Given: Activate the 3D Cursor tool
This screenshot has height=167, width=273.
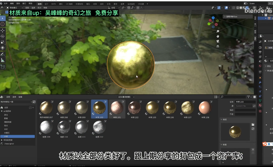Looking at the screenshot, I should (x=3, y=24).
